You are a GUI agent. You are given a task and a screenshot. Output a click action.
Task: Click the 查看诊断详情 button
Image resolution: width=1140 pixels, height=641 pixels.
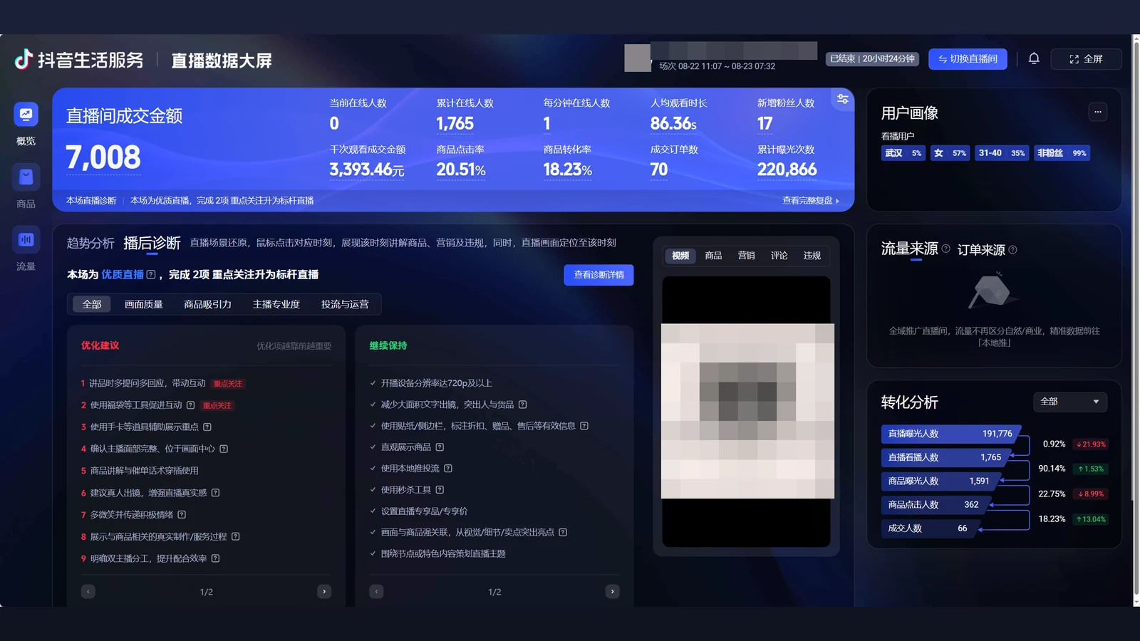click(598, 275)
